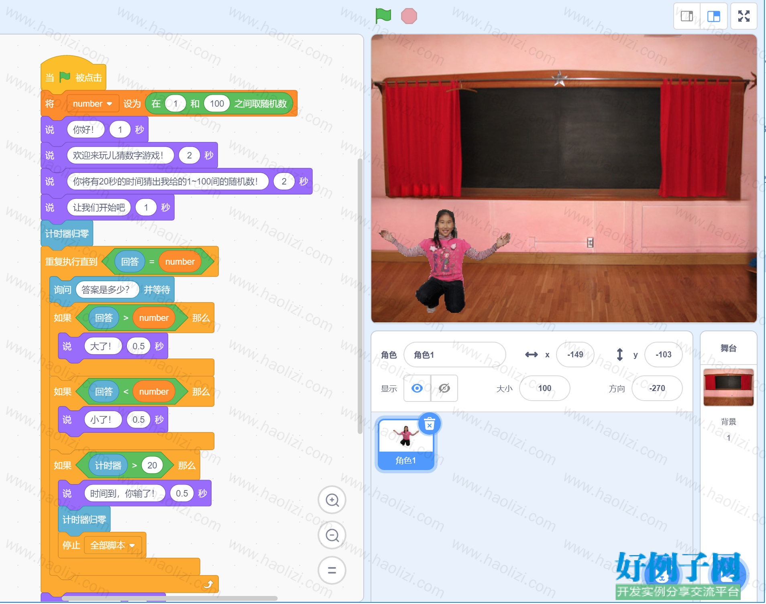Click the workspace vertical scrollbar
The width and height of the screenshot is (766, 604).
[360, 296]
